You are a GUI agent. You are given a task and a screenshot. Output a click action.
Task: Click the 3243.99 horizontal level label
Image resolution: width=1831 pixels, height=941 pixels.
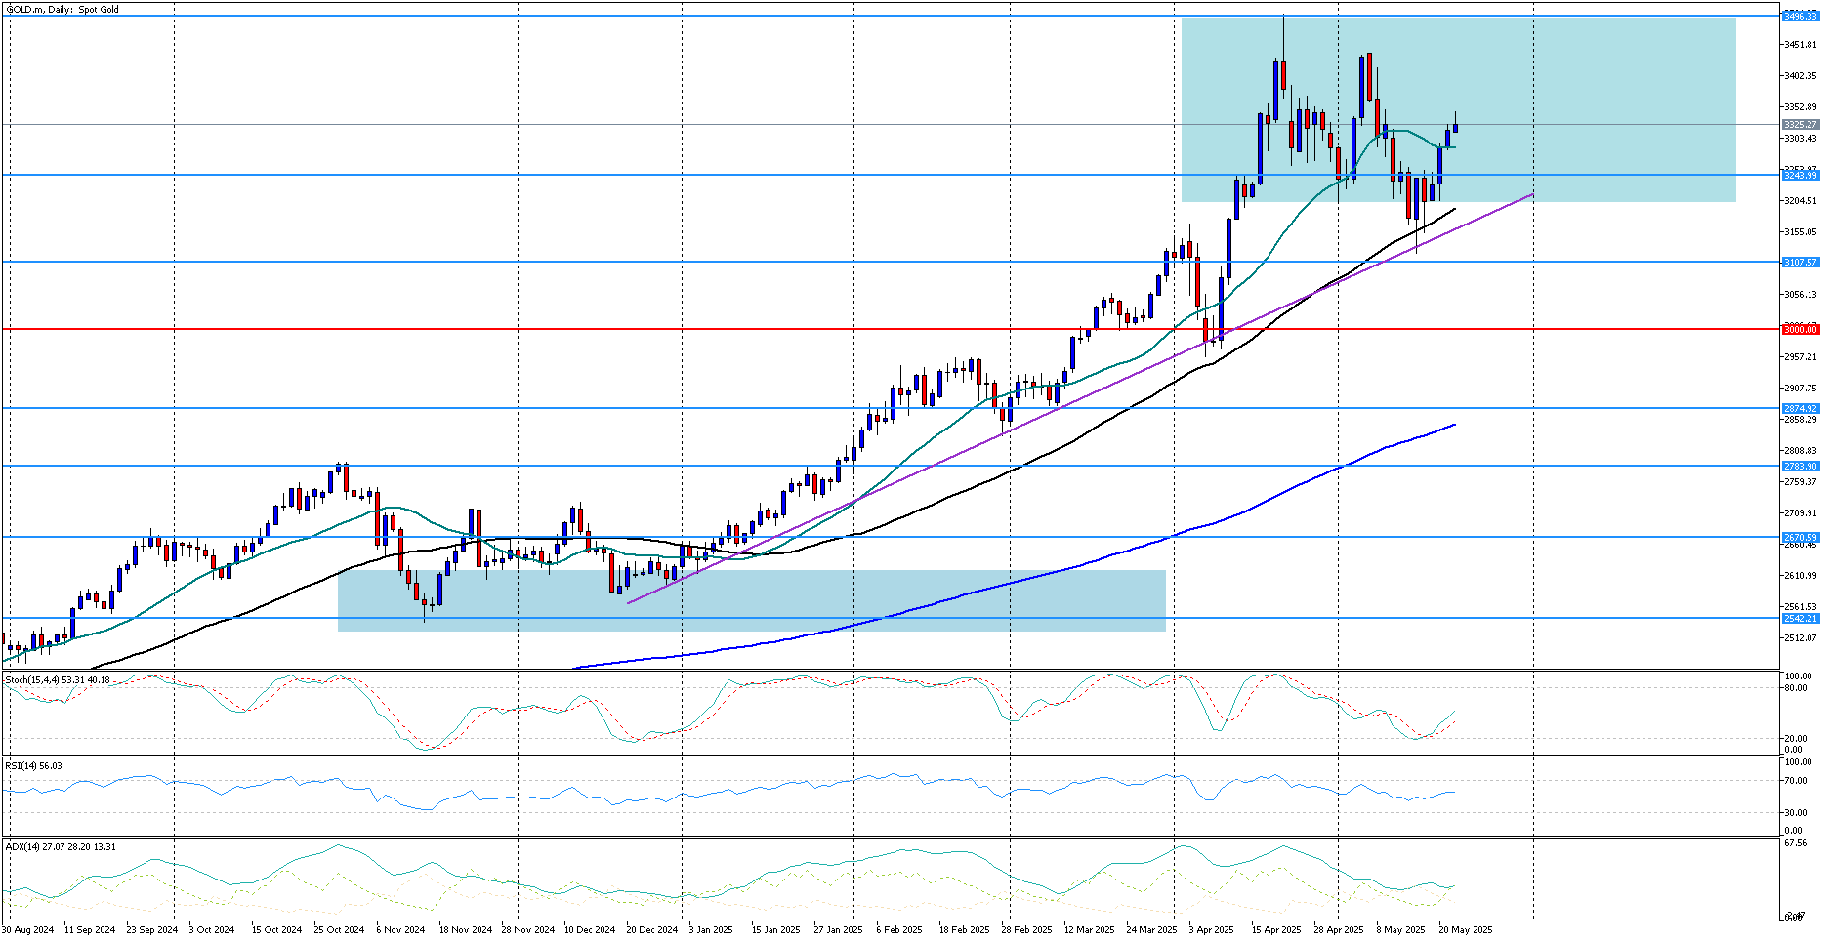pos(1801,176)
